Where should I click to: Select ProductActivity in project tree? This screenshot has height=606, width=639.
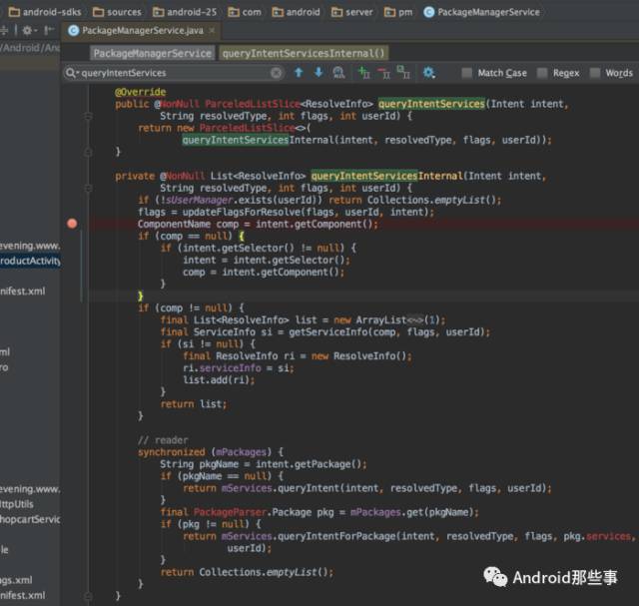coord(30,261)
